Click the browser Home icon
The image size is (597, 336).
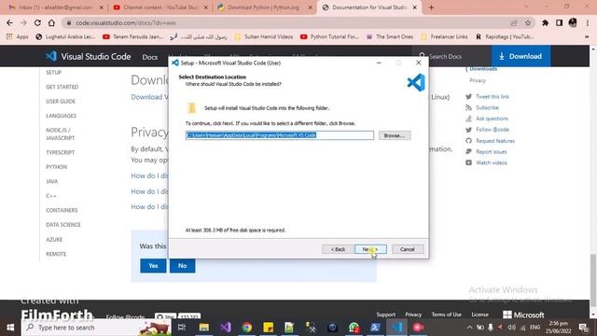[51, 22]
